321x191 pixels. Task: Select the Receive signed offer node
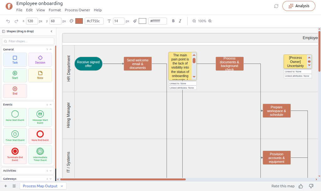pyautogui.click(x=88, y=64)
